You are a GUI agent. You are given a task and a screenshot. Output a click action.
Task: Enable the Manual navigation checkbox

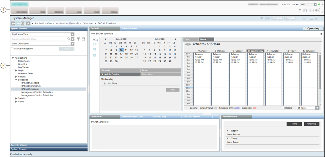(12, 49)
